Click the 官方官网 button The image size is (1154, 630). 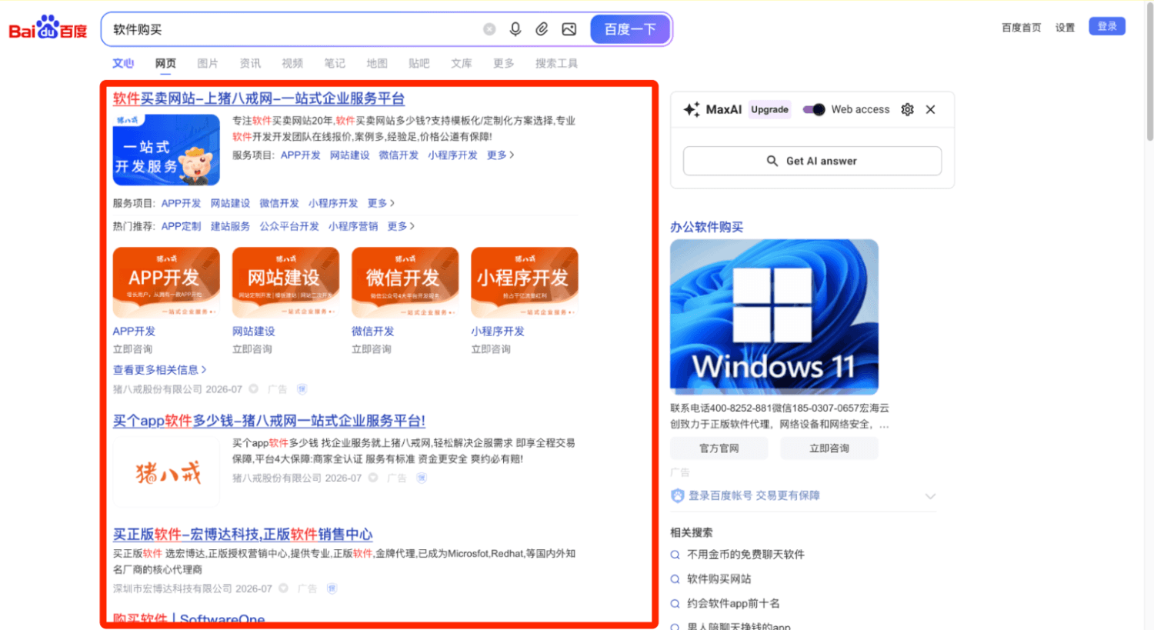click(719, 448)
